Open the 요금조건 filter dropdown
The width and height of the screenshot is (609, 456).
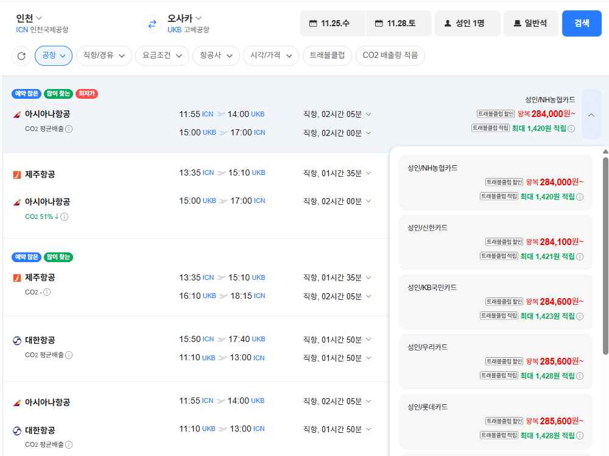[162, 55]
